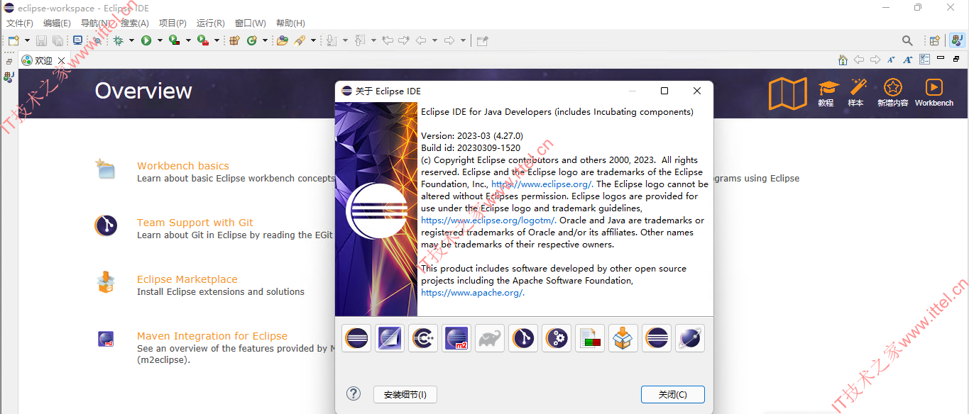969x414 pixels.
Task: Click the Reduce font size icon
Action: pyautogui.click(x=891, y=60)
